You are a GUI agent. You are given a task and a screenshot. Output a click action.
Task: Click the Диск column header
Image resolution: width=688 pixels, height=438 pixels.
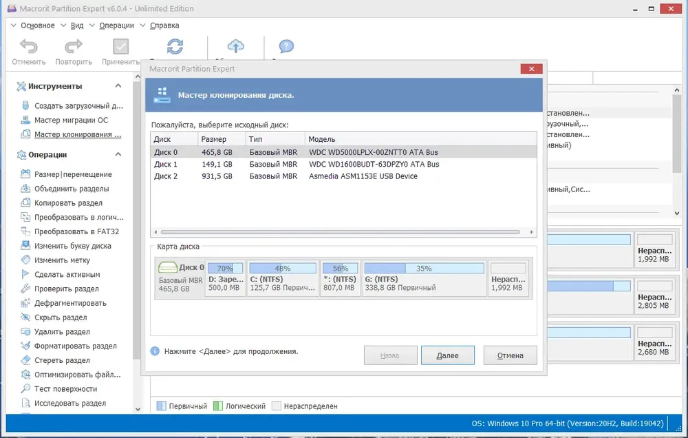pos(174,139)
